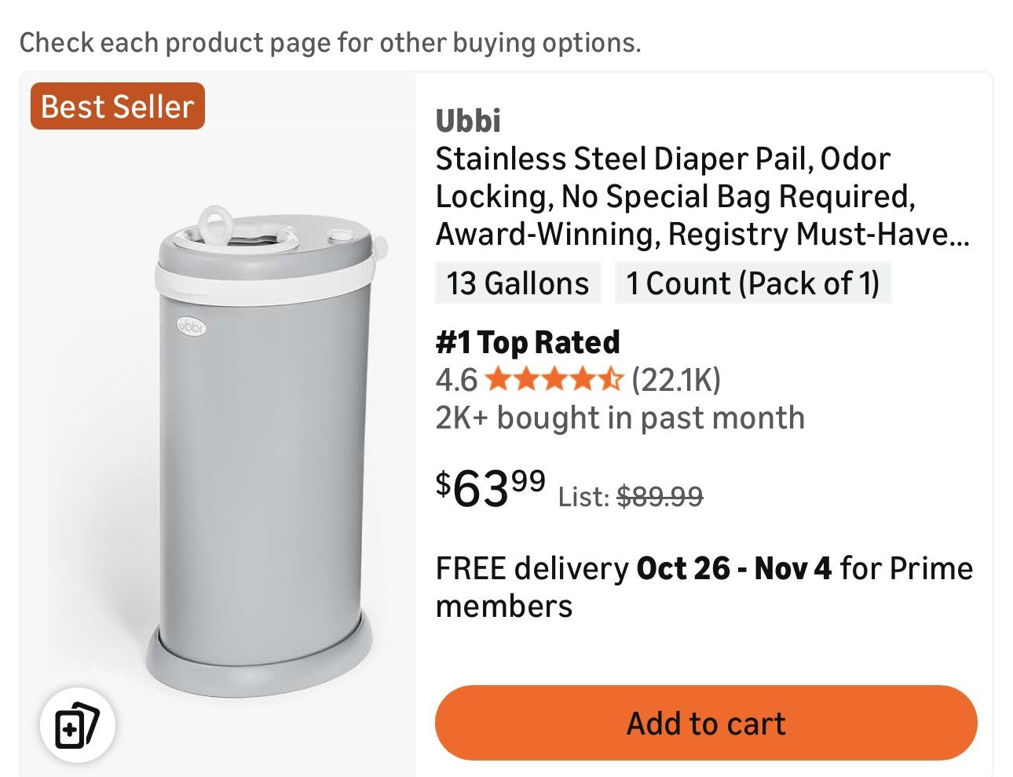Select the 1 Count (Pack of 1) option
The width and height of the screenshot is (1013, 777).
tap(752, 283)
